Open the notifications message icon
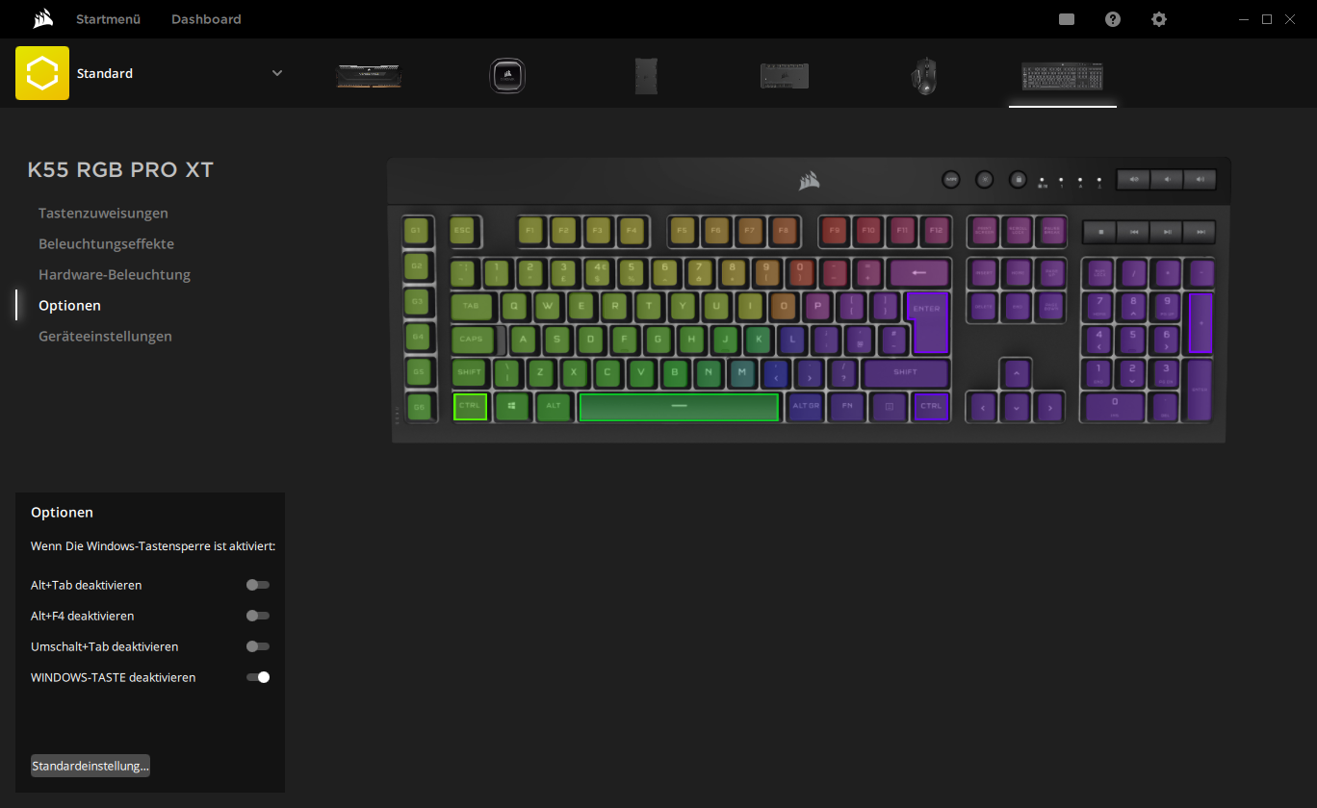Screen dimensions: 1317x808 (1067, 19)
